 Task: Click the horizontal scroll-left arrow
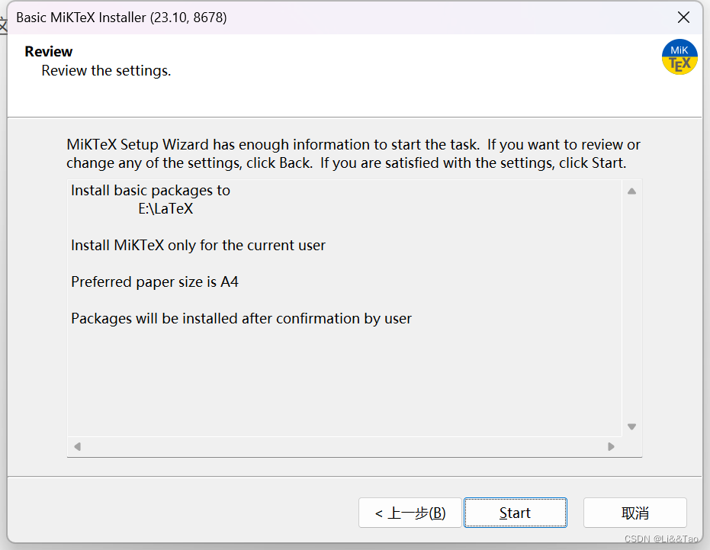point(78,446)
